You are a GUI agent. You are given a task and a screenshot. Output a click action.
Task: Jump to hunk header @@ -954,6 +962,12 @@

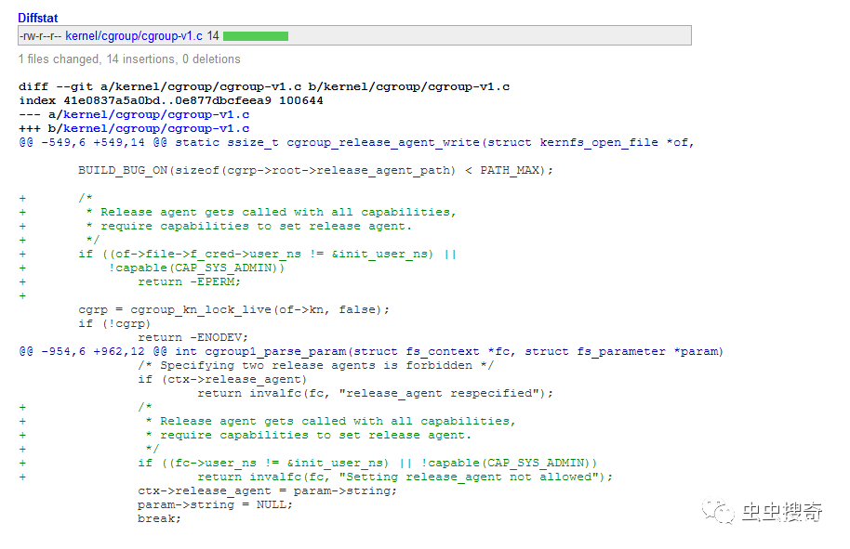click(93, 351)
